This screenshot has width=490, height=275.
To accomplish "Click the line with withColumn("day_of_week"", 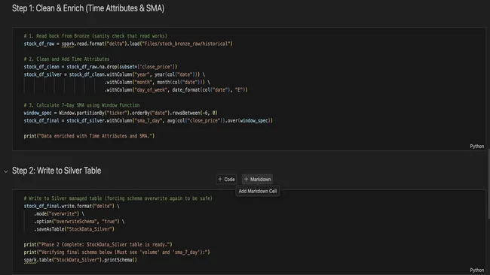I will tap(176, 89).
